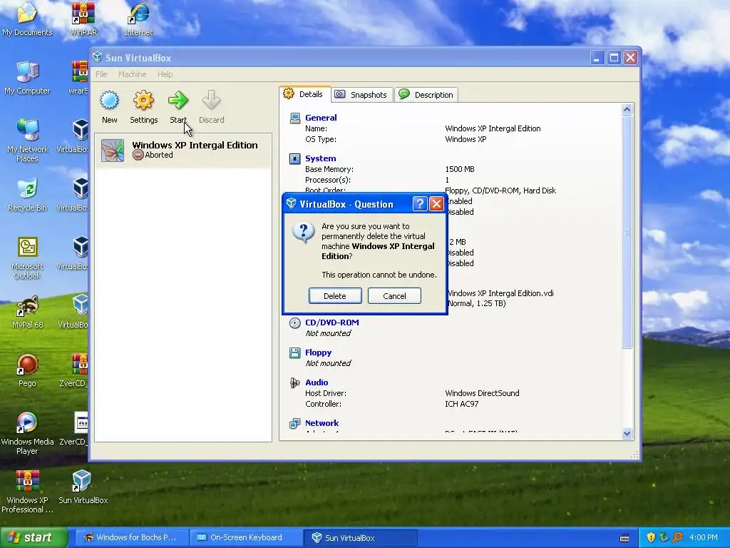The width and height of the screenshot is (730, 548).
Task: Click the New virtual machine toolbar icon
Action: tap(109, 100)
